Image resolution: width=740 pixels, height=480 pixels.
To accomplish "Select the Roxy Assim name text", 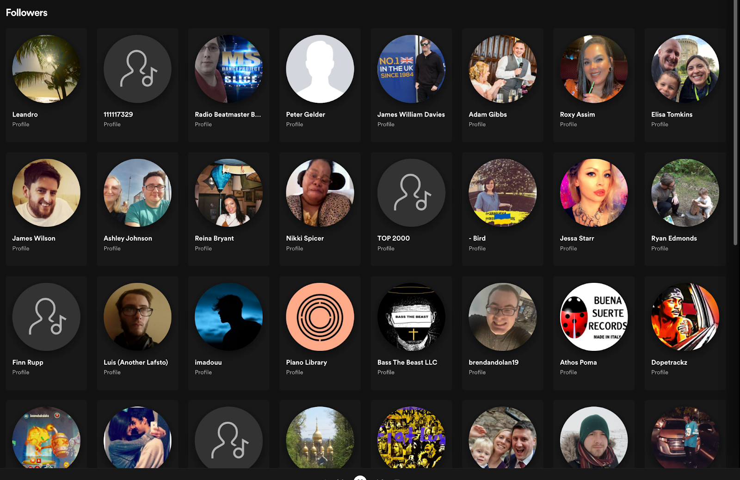I will 578,114.
